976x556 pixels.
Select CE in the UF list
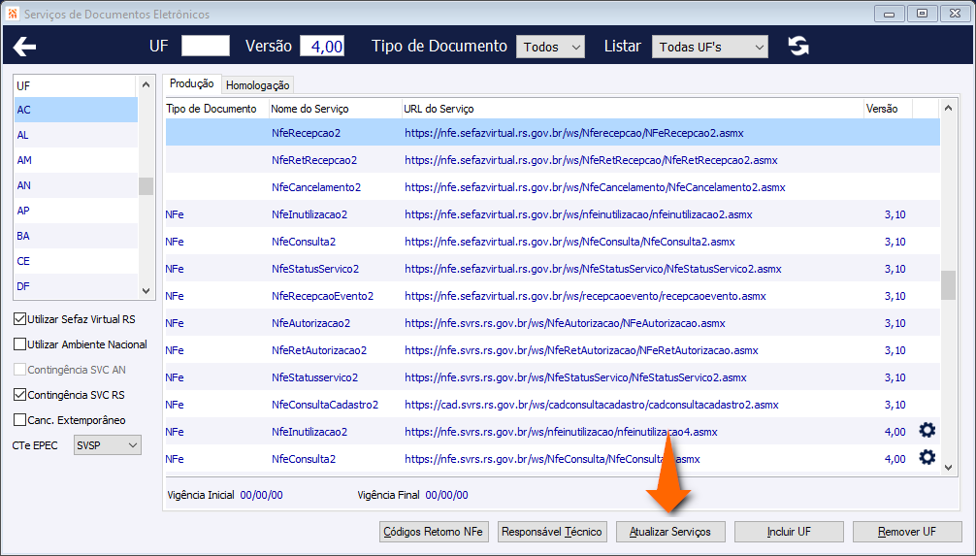pyautogui.click(x=76, y=261)
